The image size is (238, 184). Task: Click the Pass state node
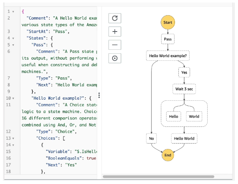pyautogui.click(x=168, y=39)
